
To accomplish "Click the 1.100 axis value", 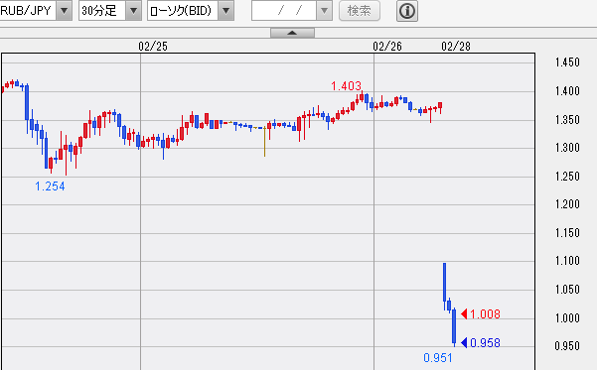I will pyautogui.click(x=567, y=261).
